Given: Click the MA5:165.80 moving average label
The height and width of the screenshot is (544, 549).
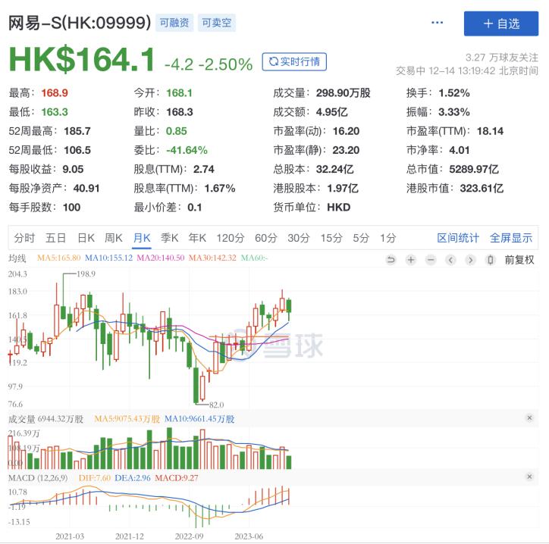Looking at the screenshot, I should pos(58,258).
